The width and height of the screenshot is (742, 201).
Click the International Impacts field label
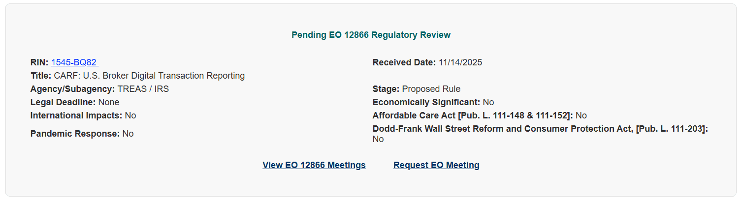click(x=76, y=115)
